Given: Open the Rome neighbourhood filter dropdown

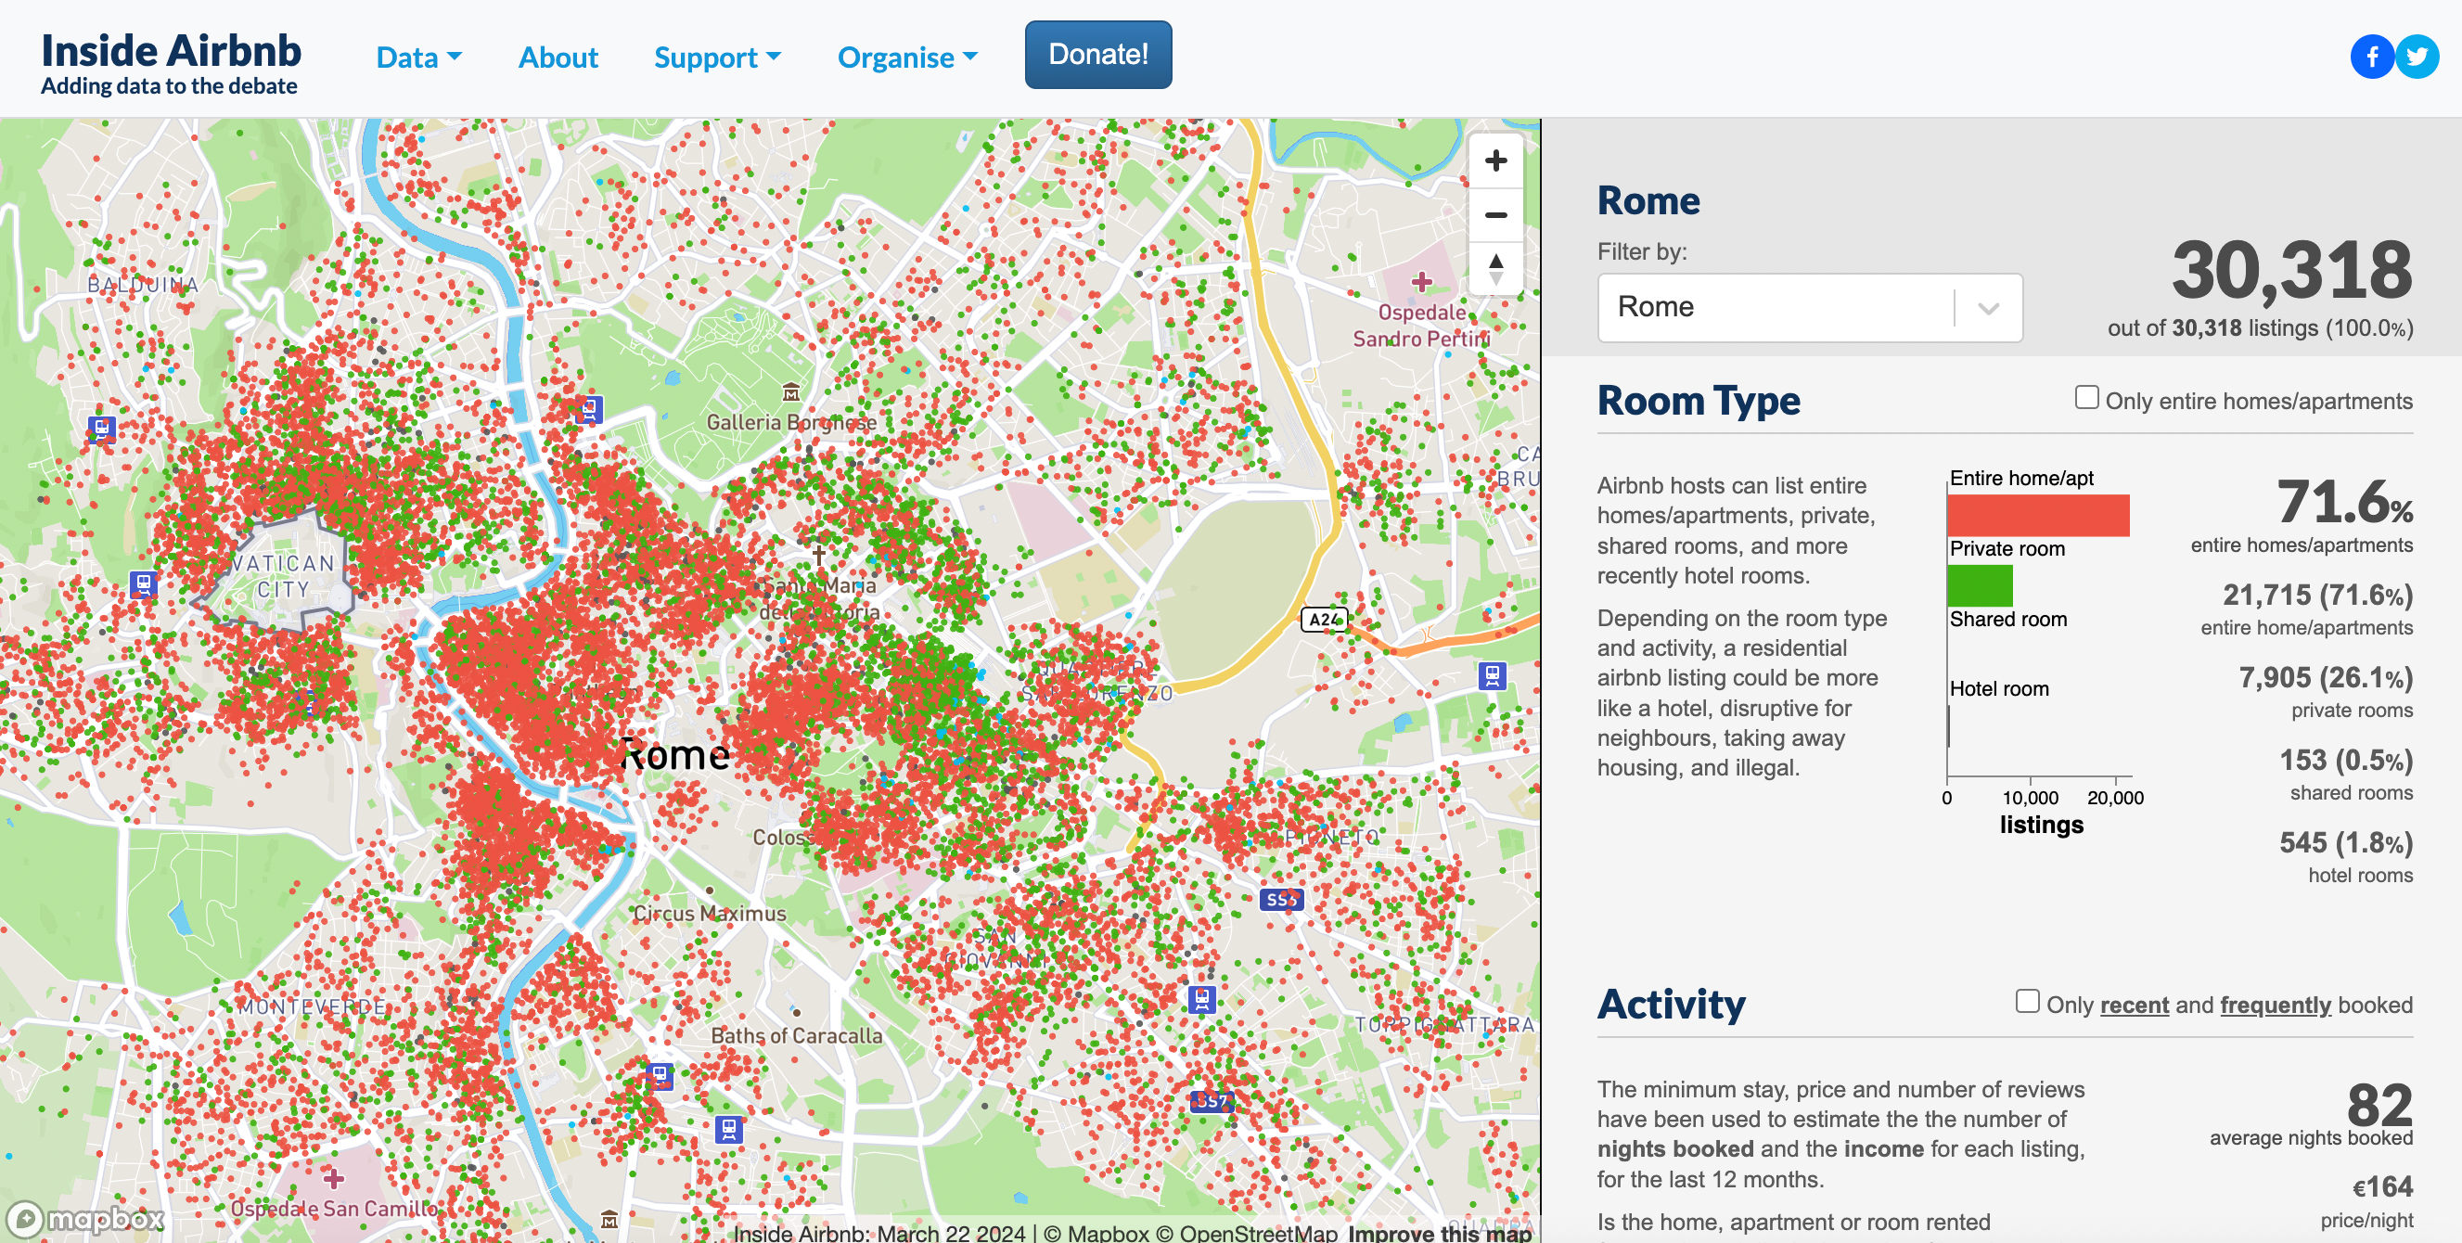Looking at the screenshot, I should point(1809,308).
